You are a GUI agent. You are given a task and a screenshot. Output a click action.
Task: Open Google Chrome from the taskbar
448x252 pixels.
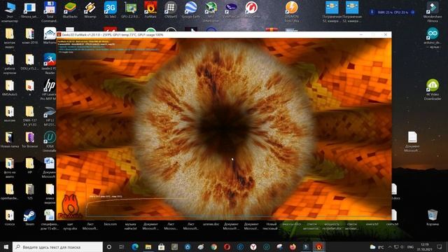tap(213, 247)
